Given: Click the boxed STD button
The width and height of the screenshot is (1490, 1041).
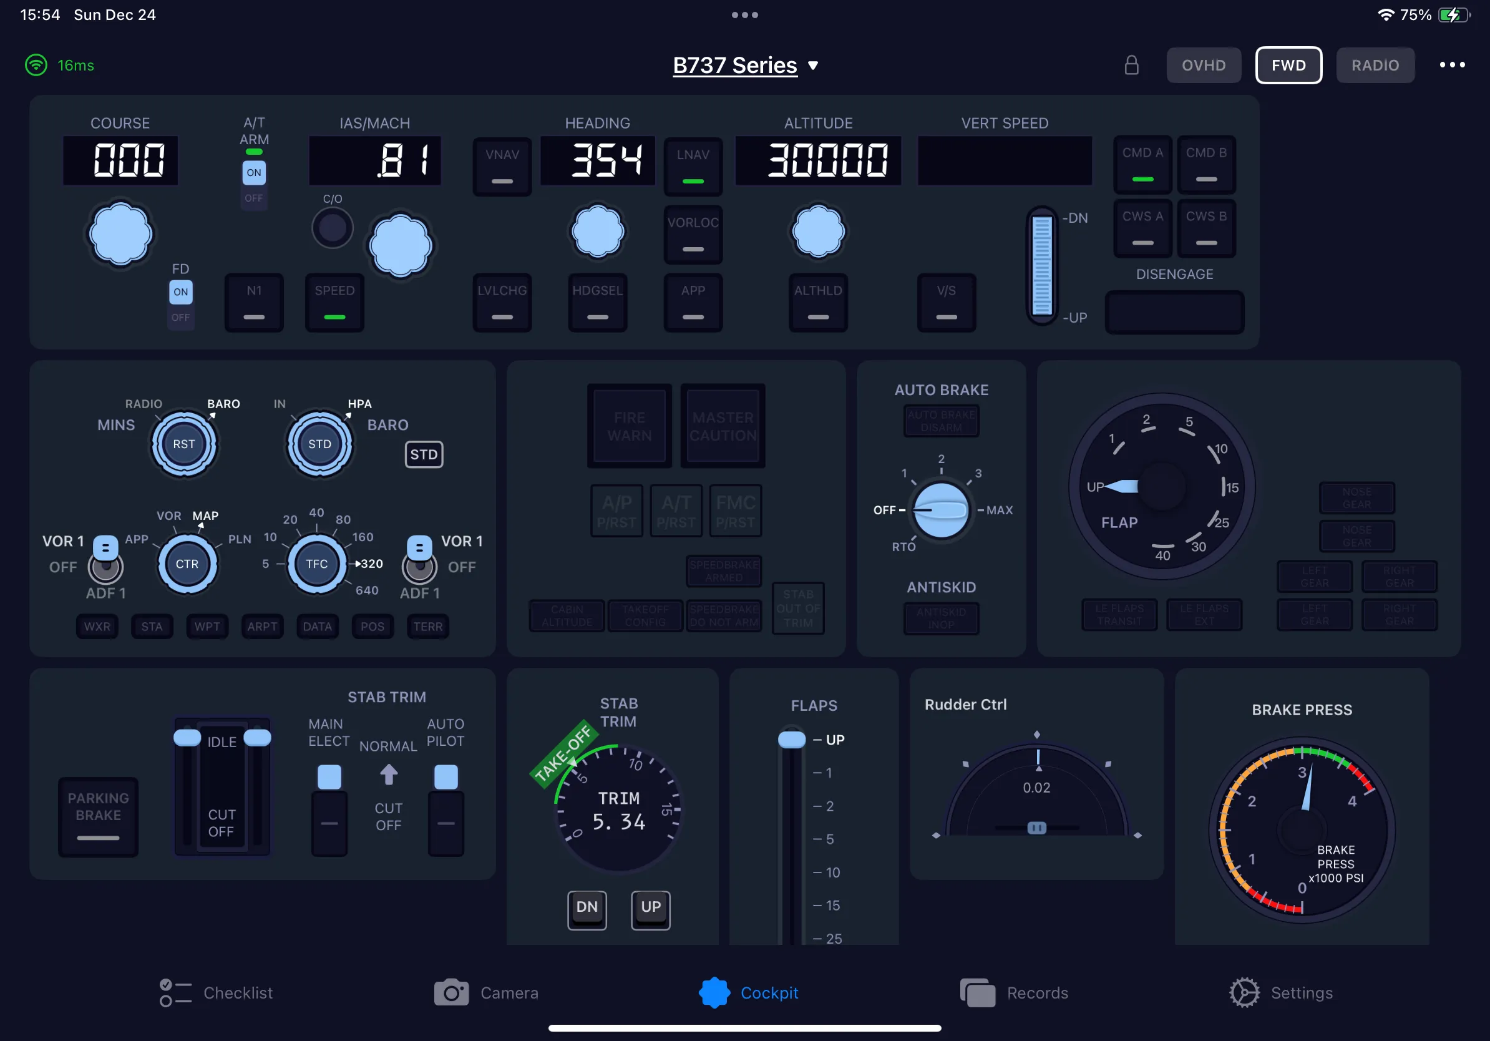Looking at the screenshot, I should (x=424, y=454).
